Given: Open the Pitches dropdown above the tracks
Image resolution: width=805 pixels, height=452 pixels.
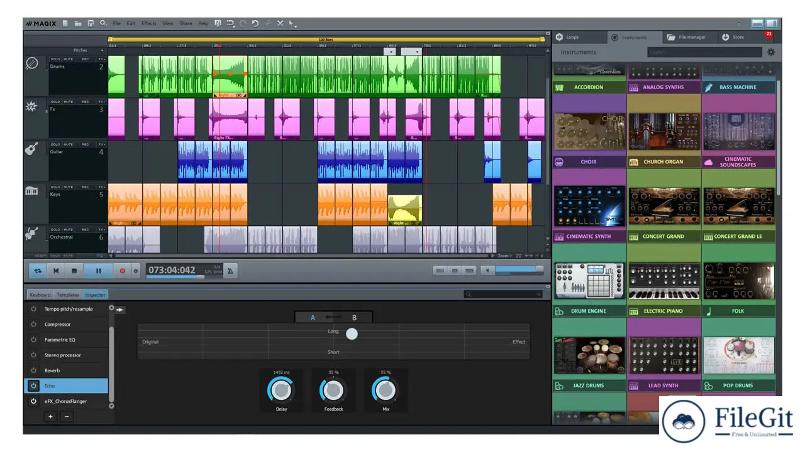Looking at the screenshot, I should [88, 50].
